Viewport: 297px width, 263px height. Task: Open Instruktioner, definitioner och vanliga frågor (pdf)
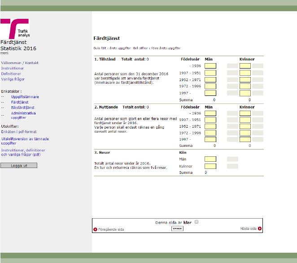23,152
